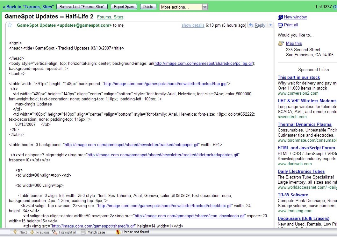
Task: Open www.conversion2.com ad URL
Action: click(298, 93)
